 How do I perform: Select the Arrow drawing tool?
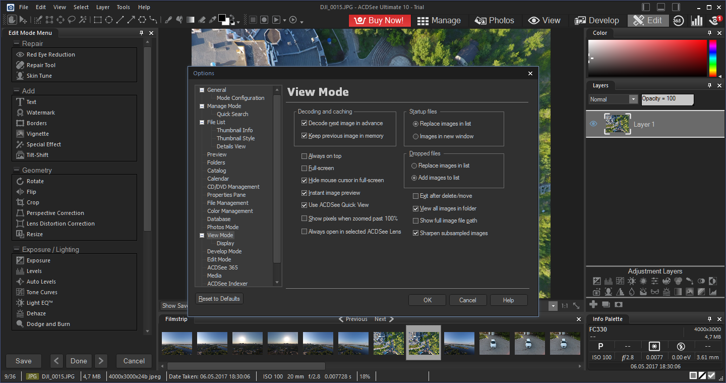(131, 20)
